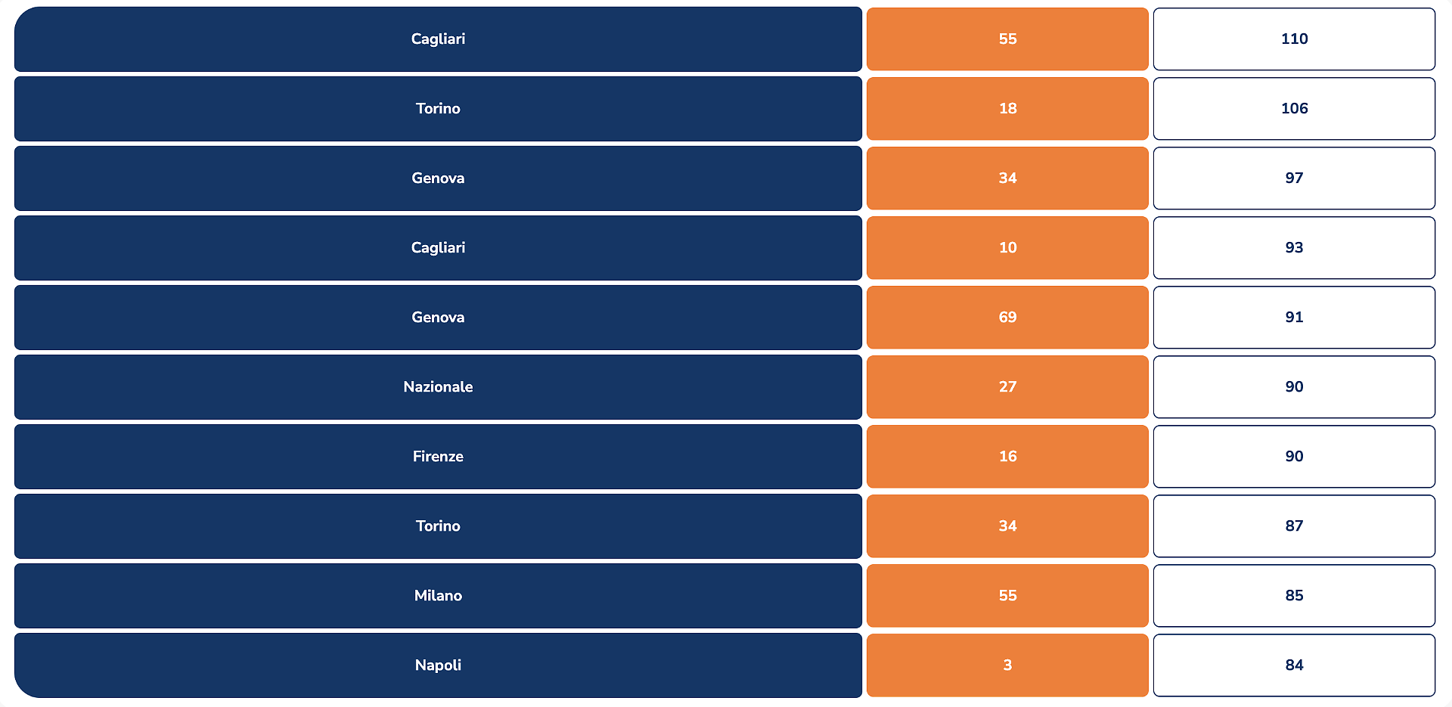This screenshot has width=1452, height=707.
Task: Click the orange 55 in Milano's row
Action: pos(1007,596)
